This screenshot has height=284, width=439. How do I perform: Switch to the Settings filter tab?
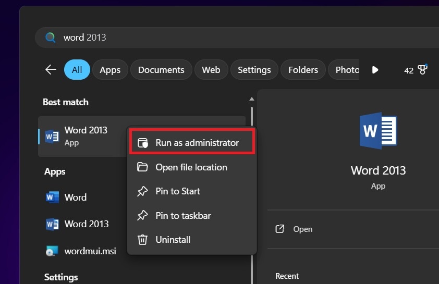point(254,70)
